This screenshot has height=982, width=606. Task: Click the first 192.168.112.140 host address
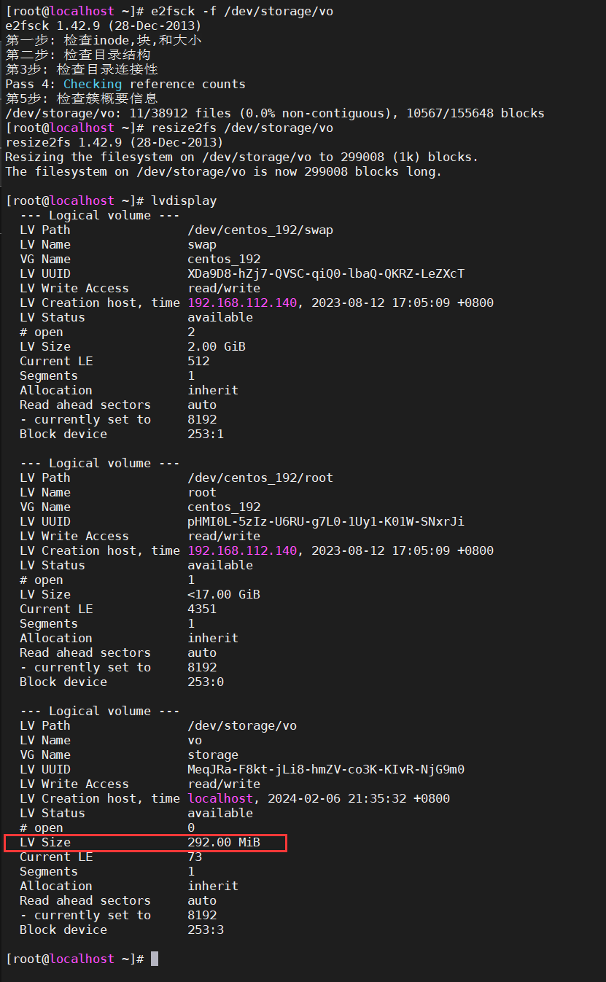coord(242,303)
